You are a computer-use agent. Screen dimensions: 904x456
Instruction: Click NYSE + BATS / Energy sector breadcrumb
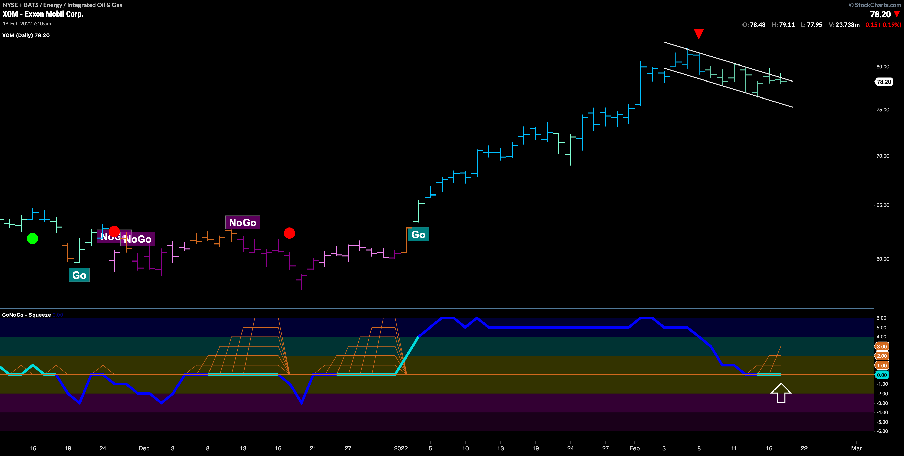tap(62, 5)
